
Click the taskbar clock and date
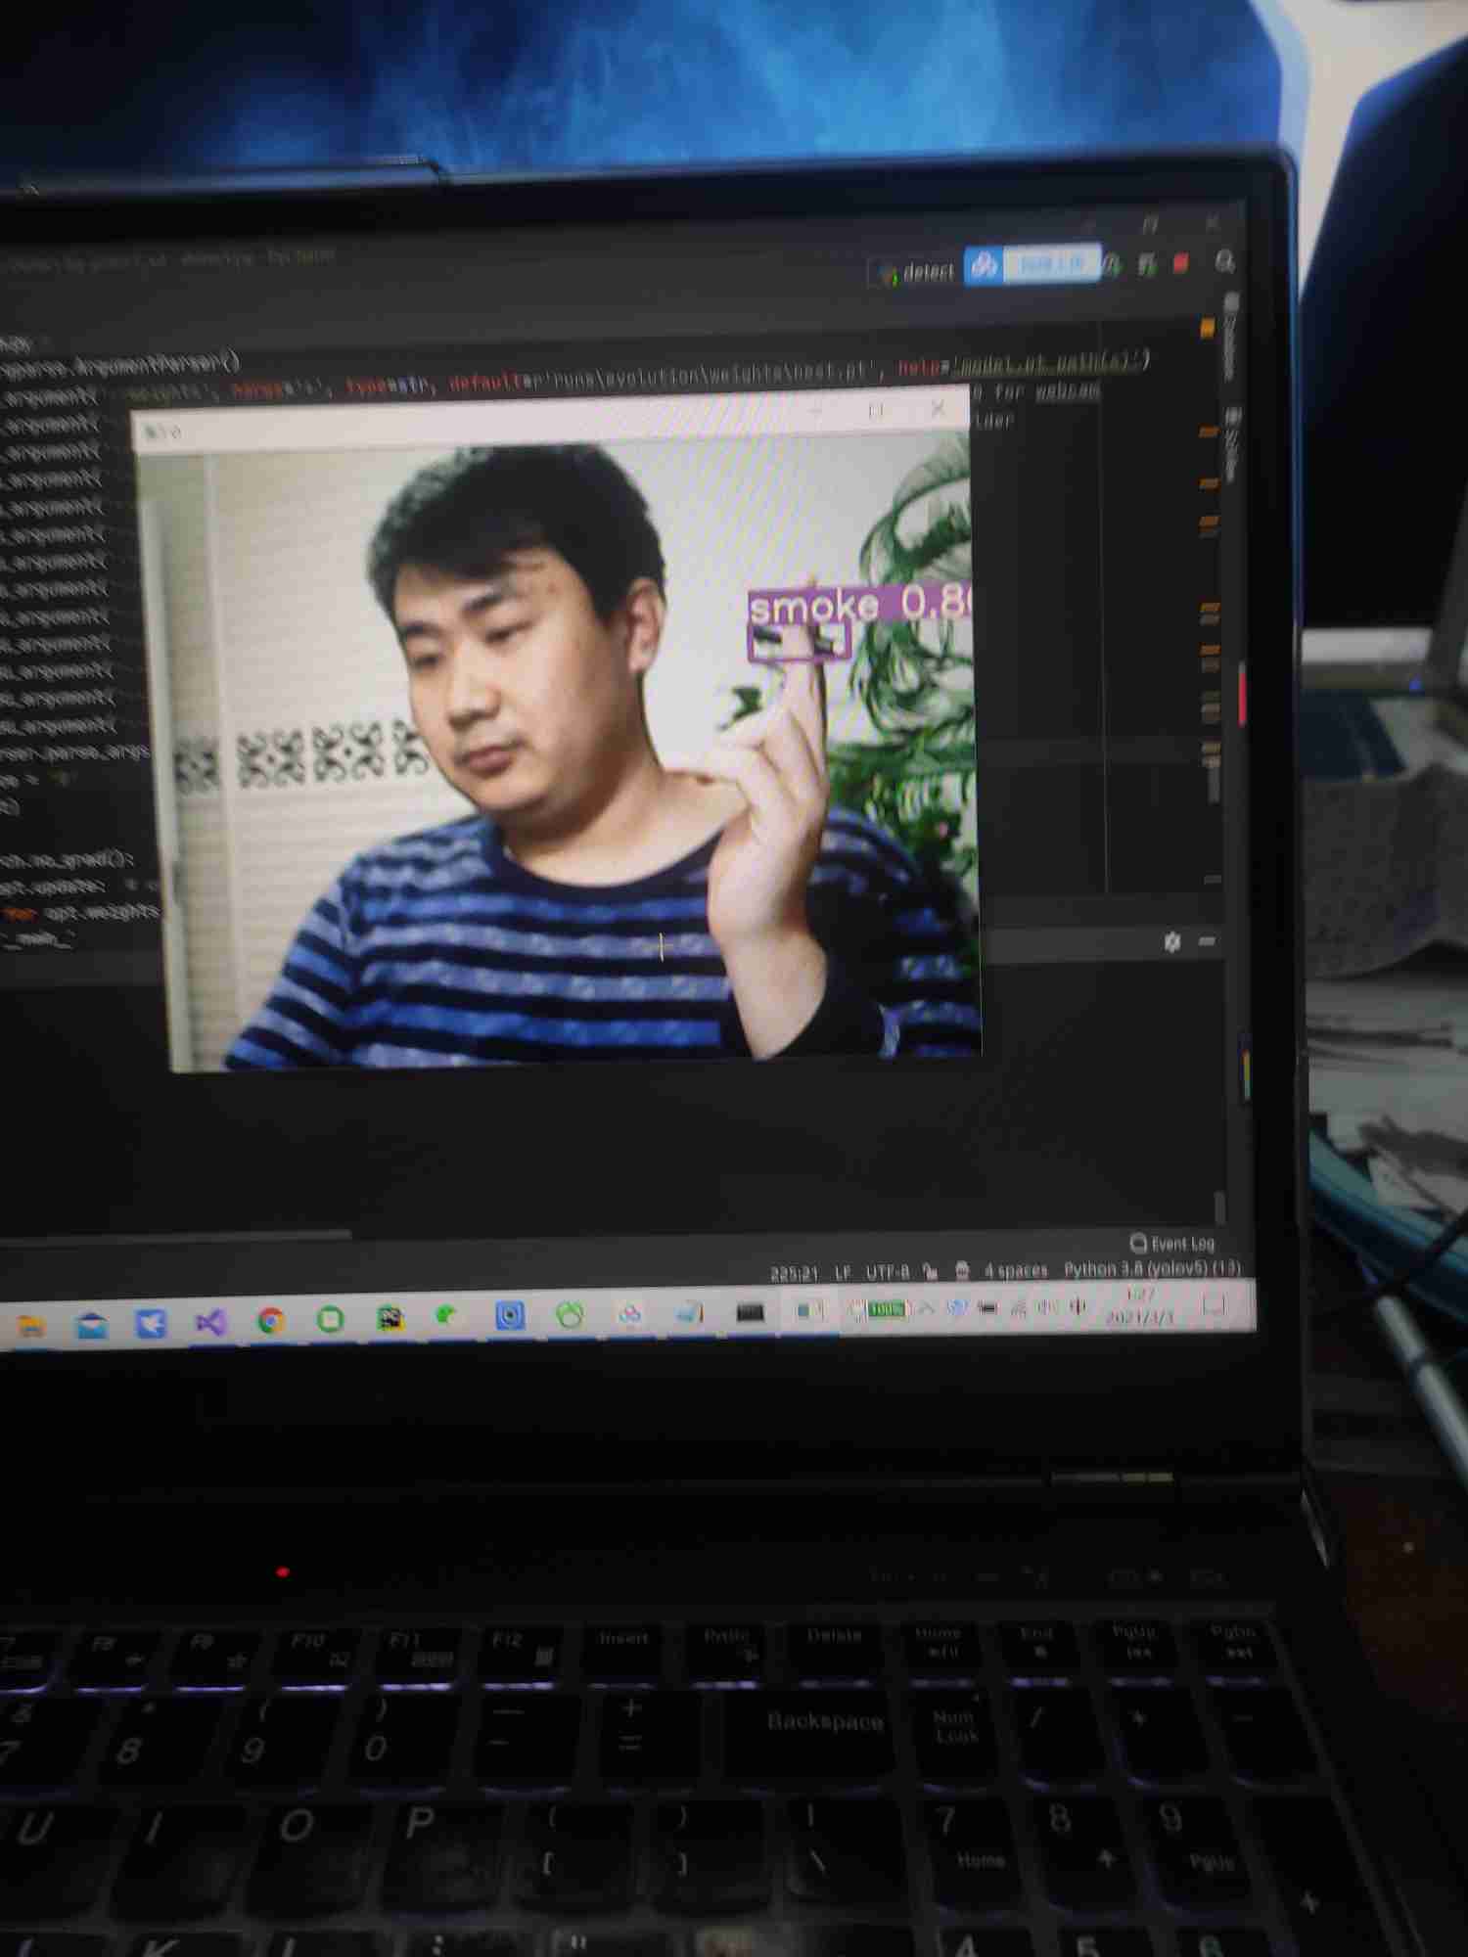(x=1138, y=1307)
